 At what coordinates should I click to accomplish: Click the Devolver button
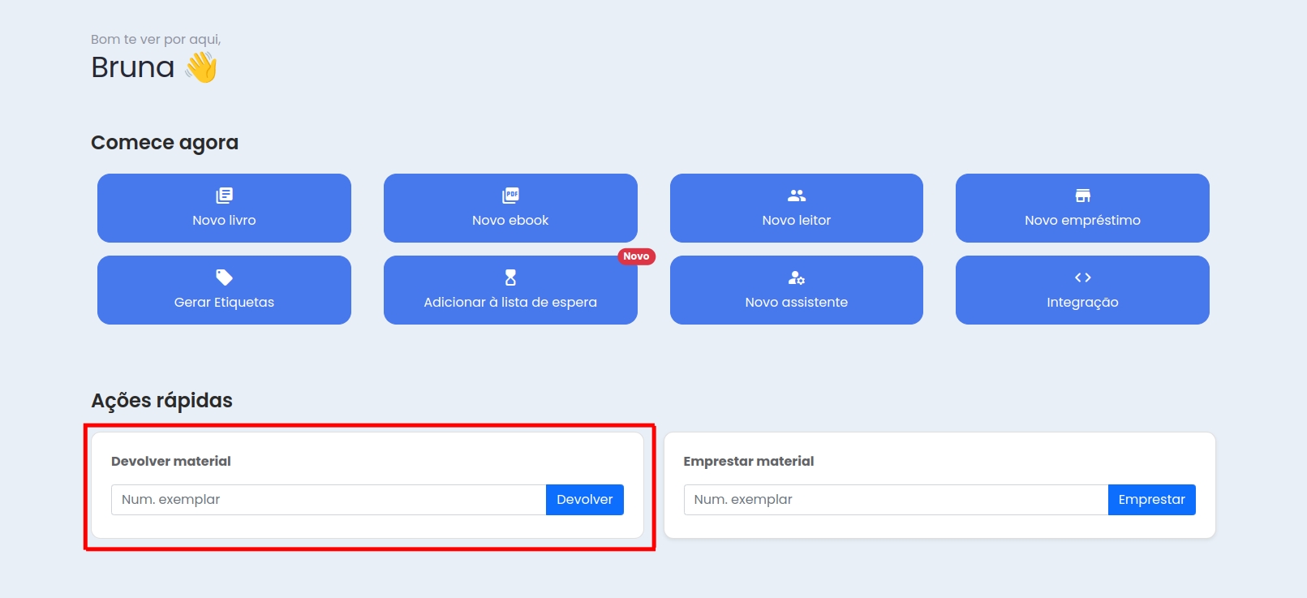tap(585, 500)
